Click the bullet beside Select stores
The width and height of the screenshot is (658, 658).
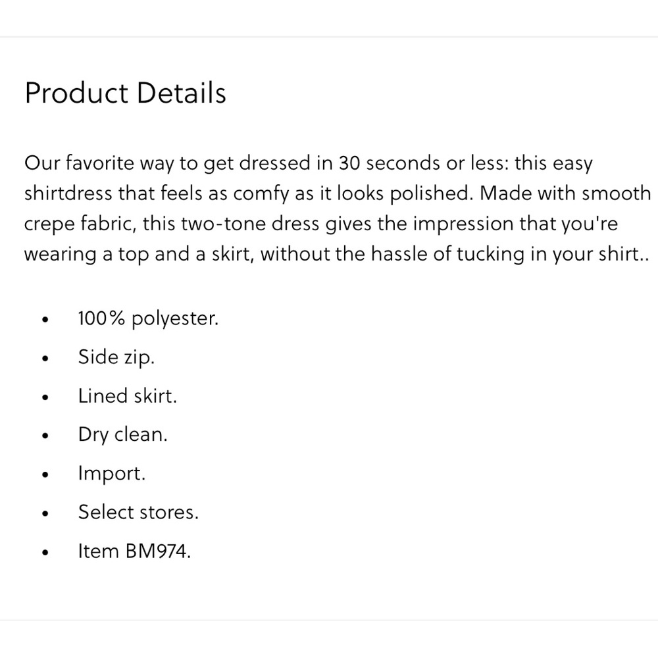point(45,514)
